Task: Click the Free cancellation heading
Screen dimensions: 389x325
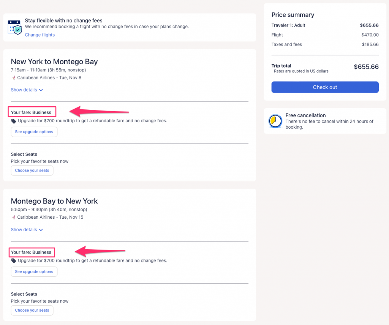Action: click(305, 115)
